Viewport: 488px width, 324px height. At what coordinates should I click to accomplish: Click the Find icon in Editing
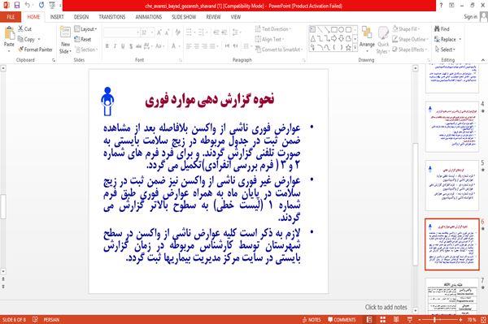[x=442, y=29]
